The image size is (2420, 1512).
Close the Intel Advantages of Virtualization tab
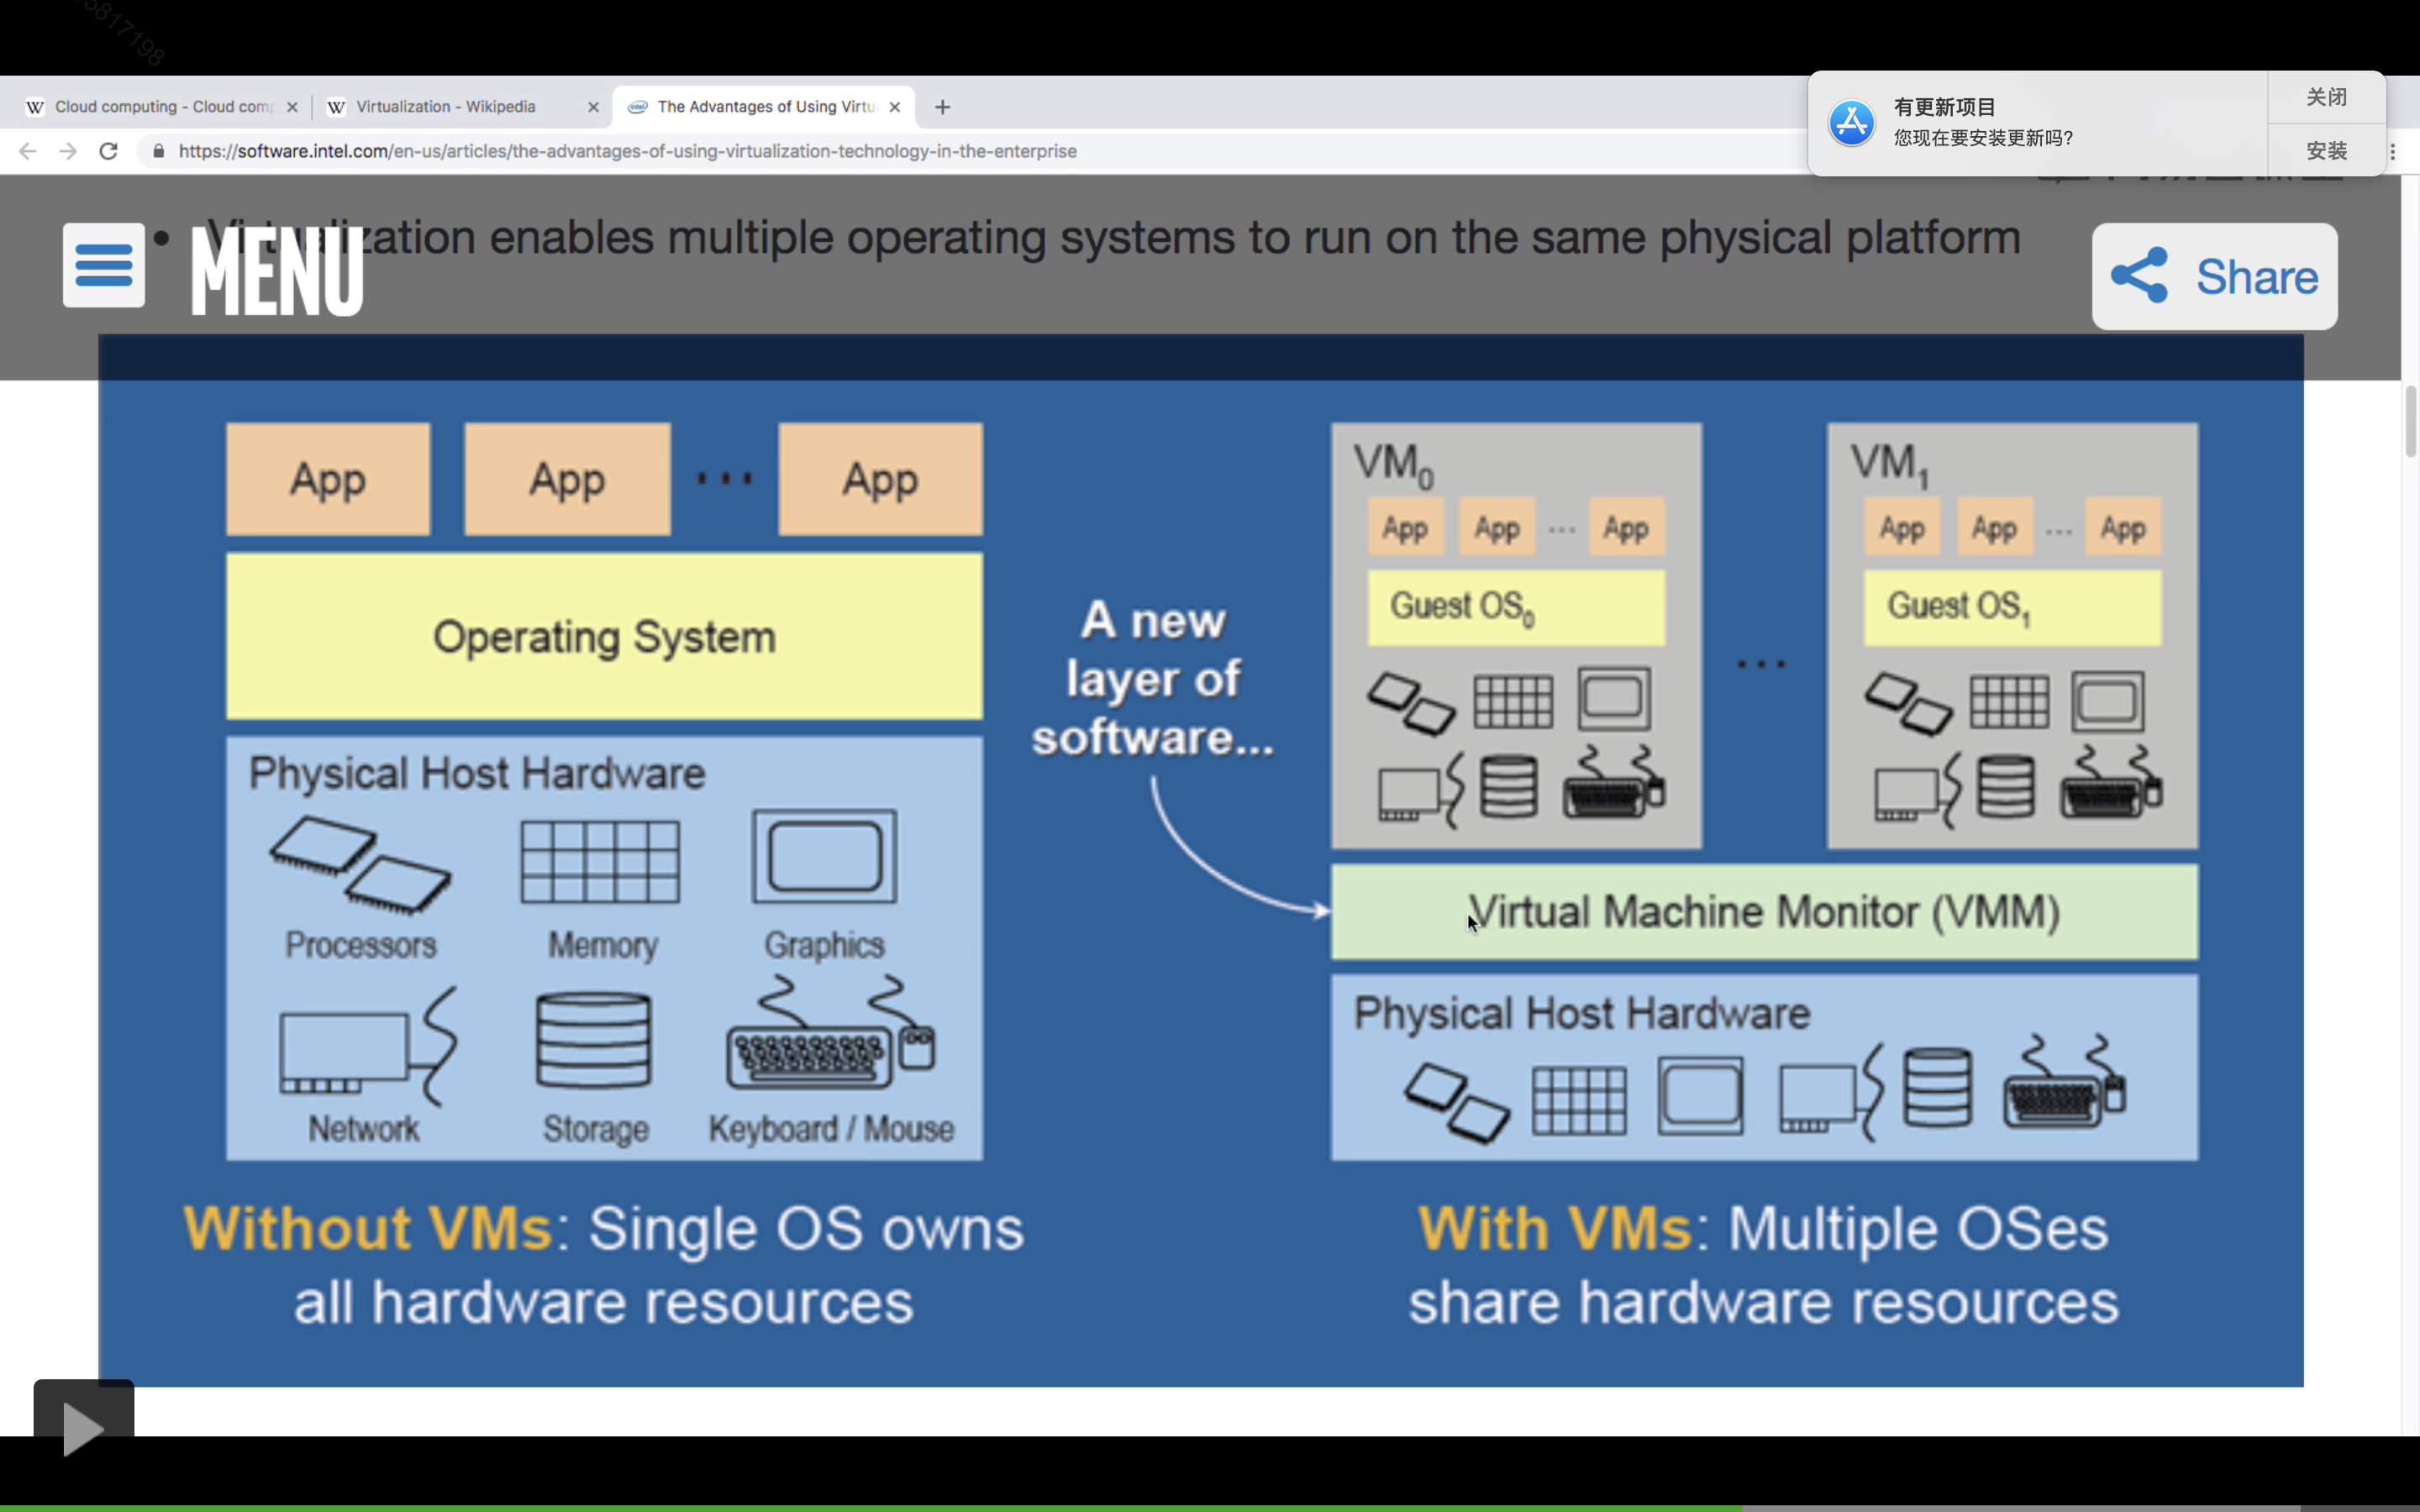pyautogui.click(x=895, y=107)
